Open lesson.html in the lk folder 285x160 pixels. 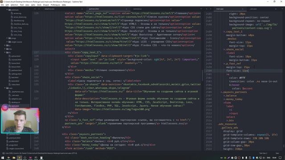click(16, 67)
